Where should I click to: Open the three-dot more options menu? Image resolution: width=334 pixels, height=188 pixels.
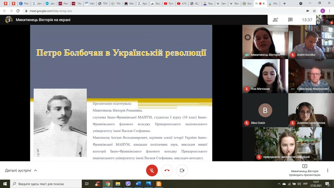(x=327, y=170)
